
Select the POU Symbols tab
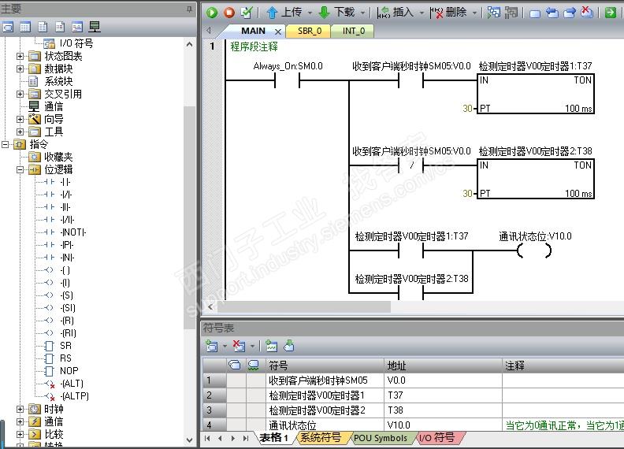click(381, 438)
